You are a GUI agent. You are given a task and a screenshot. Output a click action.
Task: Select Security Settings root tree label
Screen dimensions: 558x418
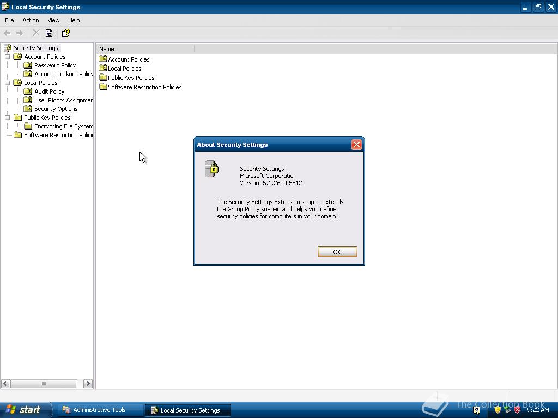tap(35, 48)
